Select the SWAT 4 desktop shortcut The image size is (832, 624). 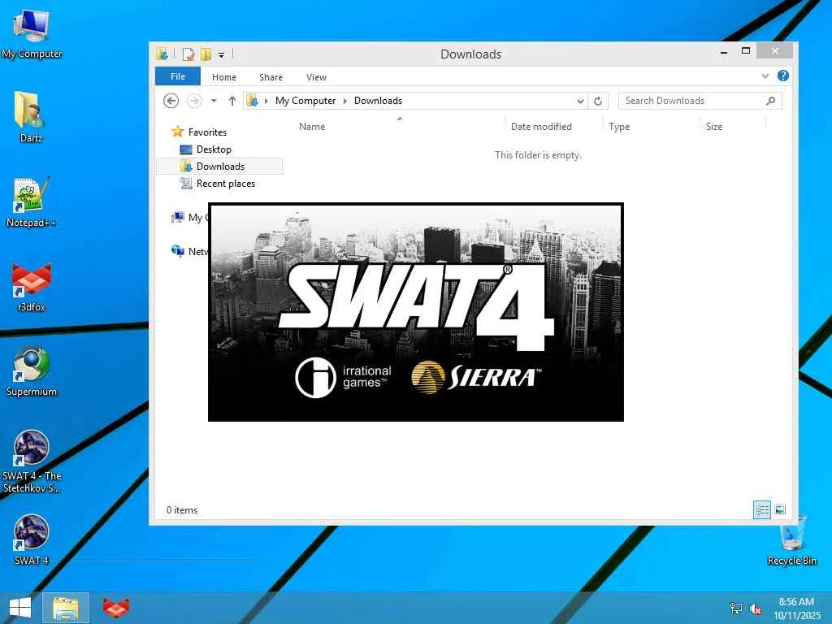tap(32, 539)
